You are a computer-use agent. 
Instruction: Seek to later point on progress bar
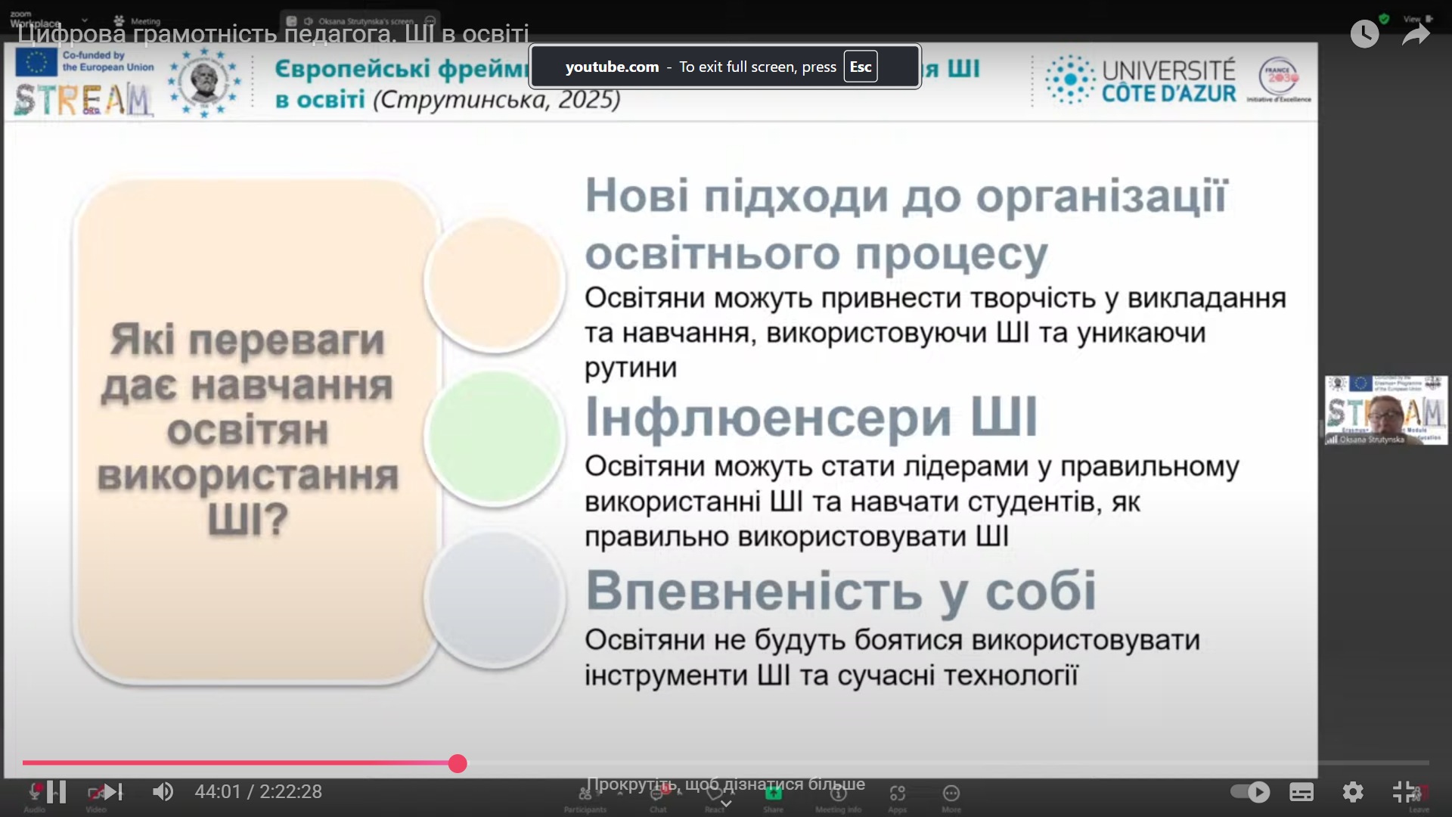tap(907, 763)
